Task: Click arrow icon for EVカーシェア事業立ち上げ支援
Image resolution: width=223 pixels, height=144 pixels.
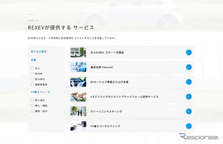Action: tap(189, 82)
